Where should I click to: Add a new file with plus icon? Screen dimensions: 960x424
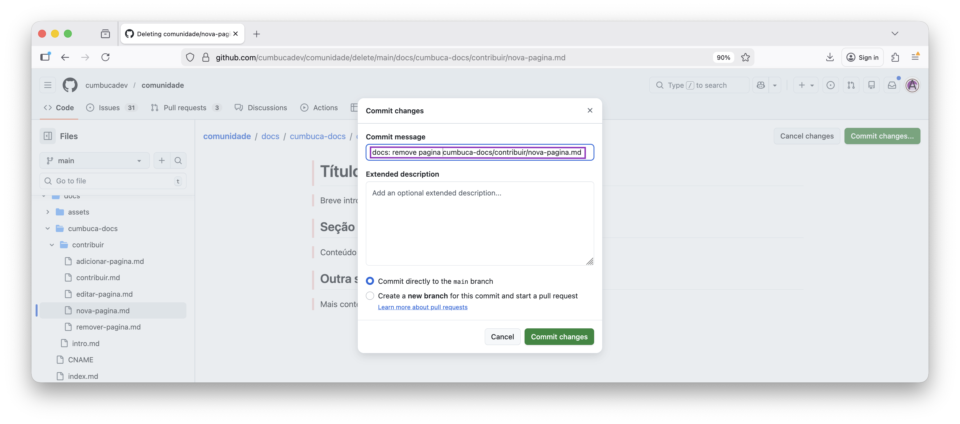162,161
